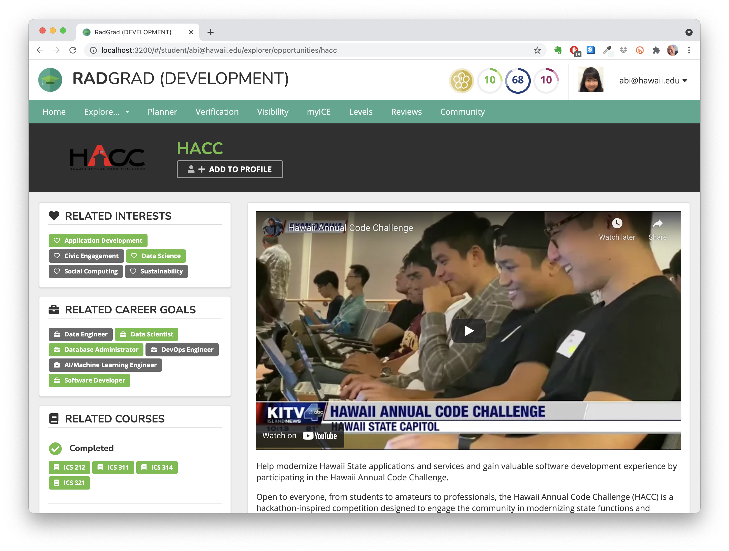Click the video Share arrow icon
Image resolution: width=729 pixels, height=551 pixels.
[658, 224]
